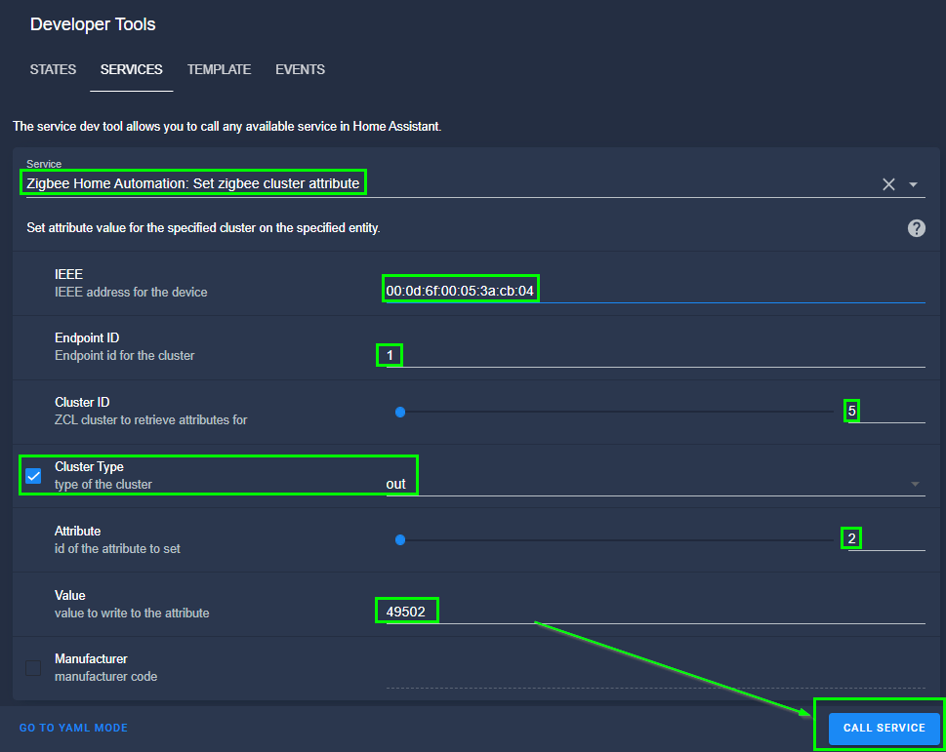Click the 'manufacturer code' label
The width and height of the screenshot is (946, 752).
(106, 677)
